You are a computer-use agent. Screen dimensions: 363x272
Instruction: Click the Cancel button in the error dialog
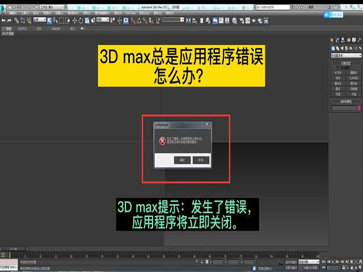[x=201, y=160]
